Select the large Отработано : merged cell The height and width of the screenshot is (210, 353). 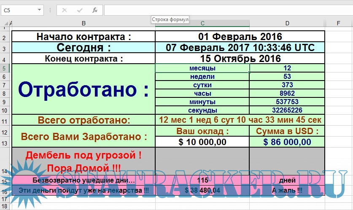tap(84, 89)
